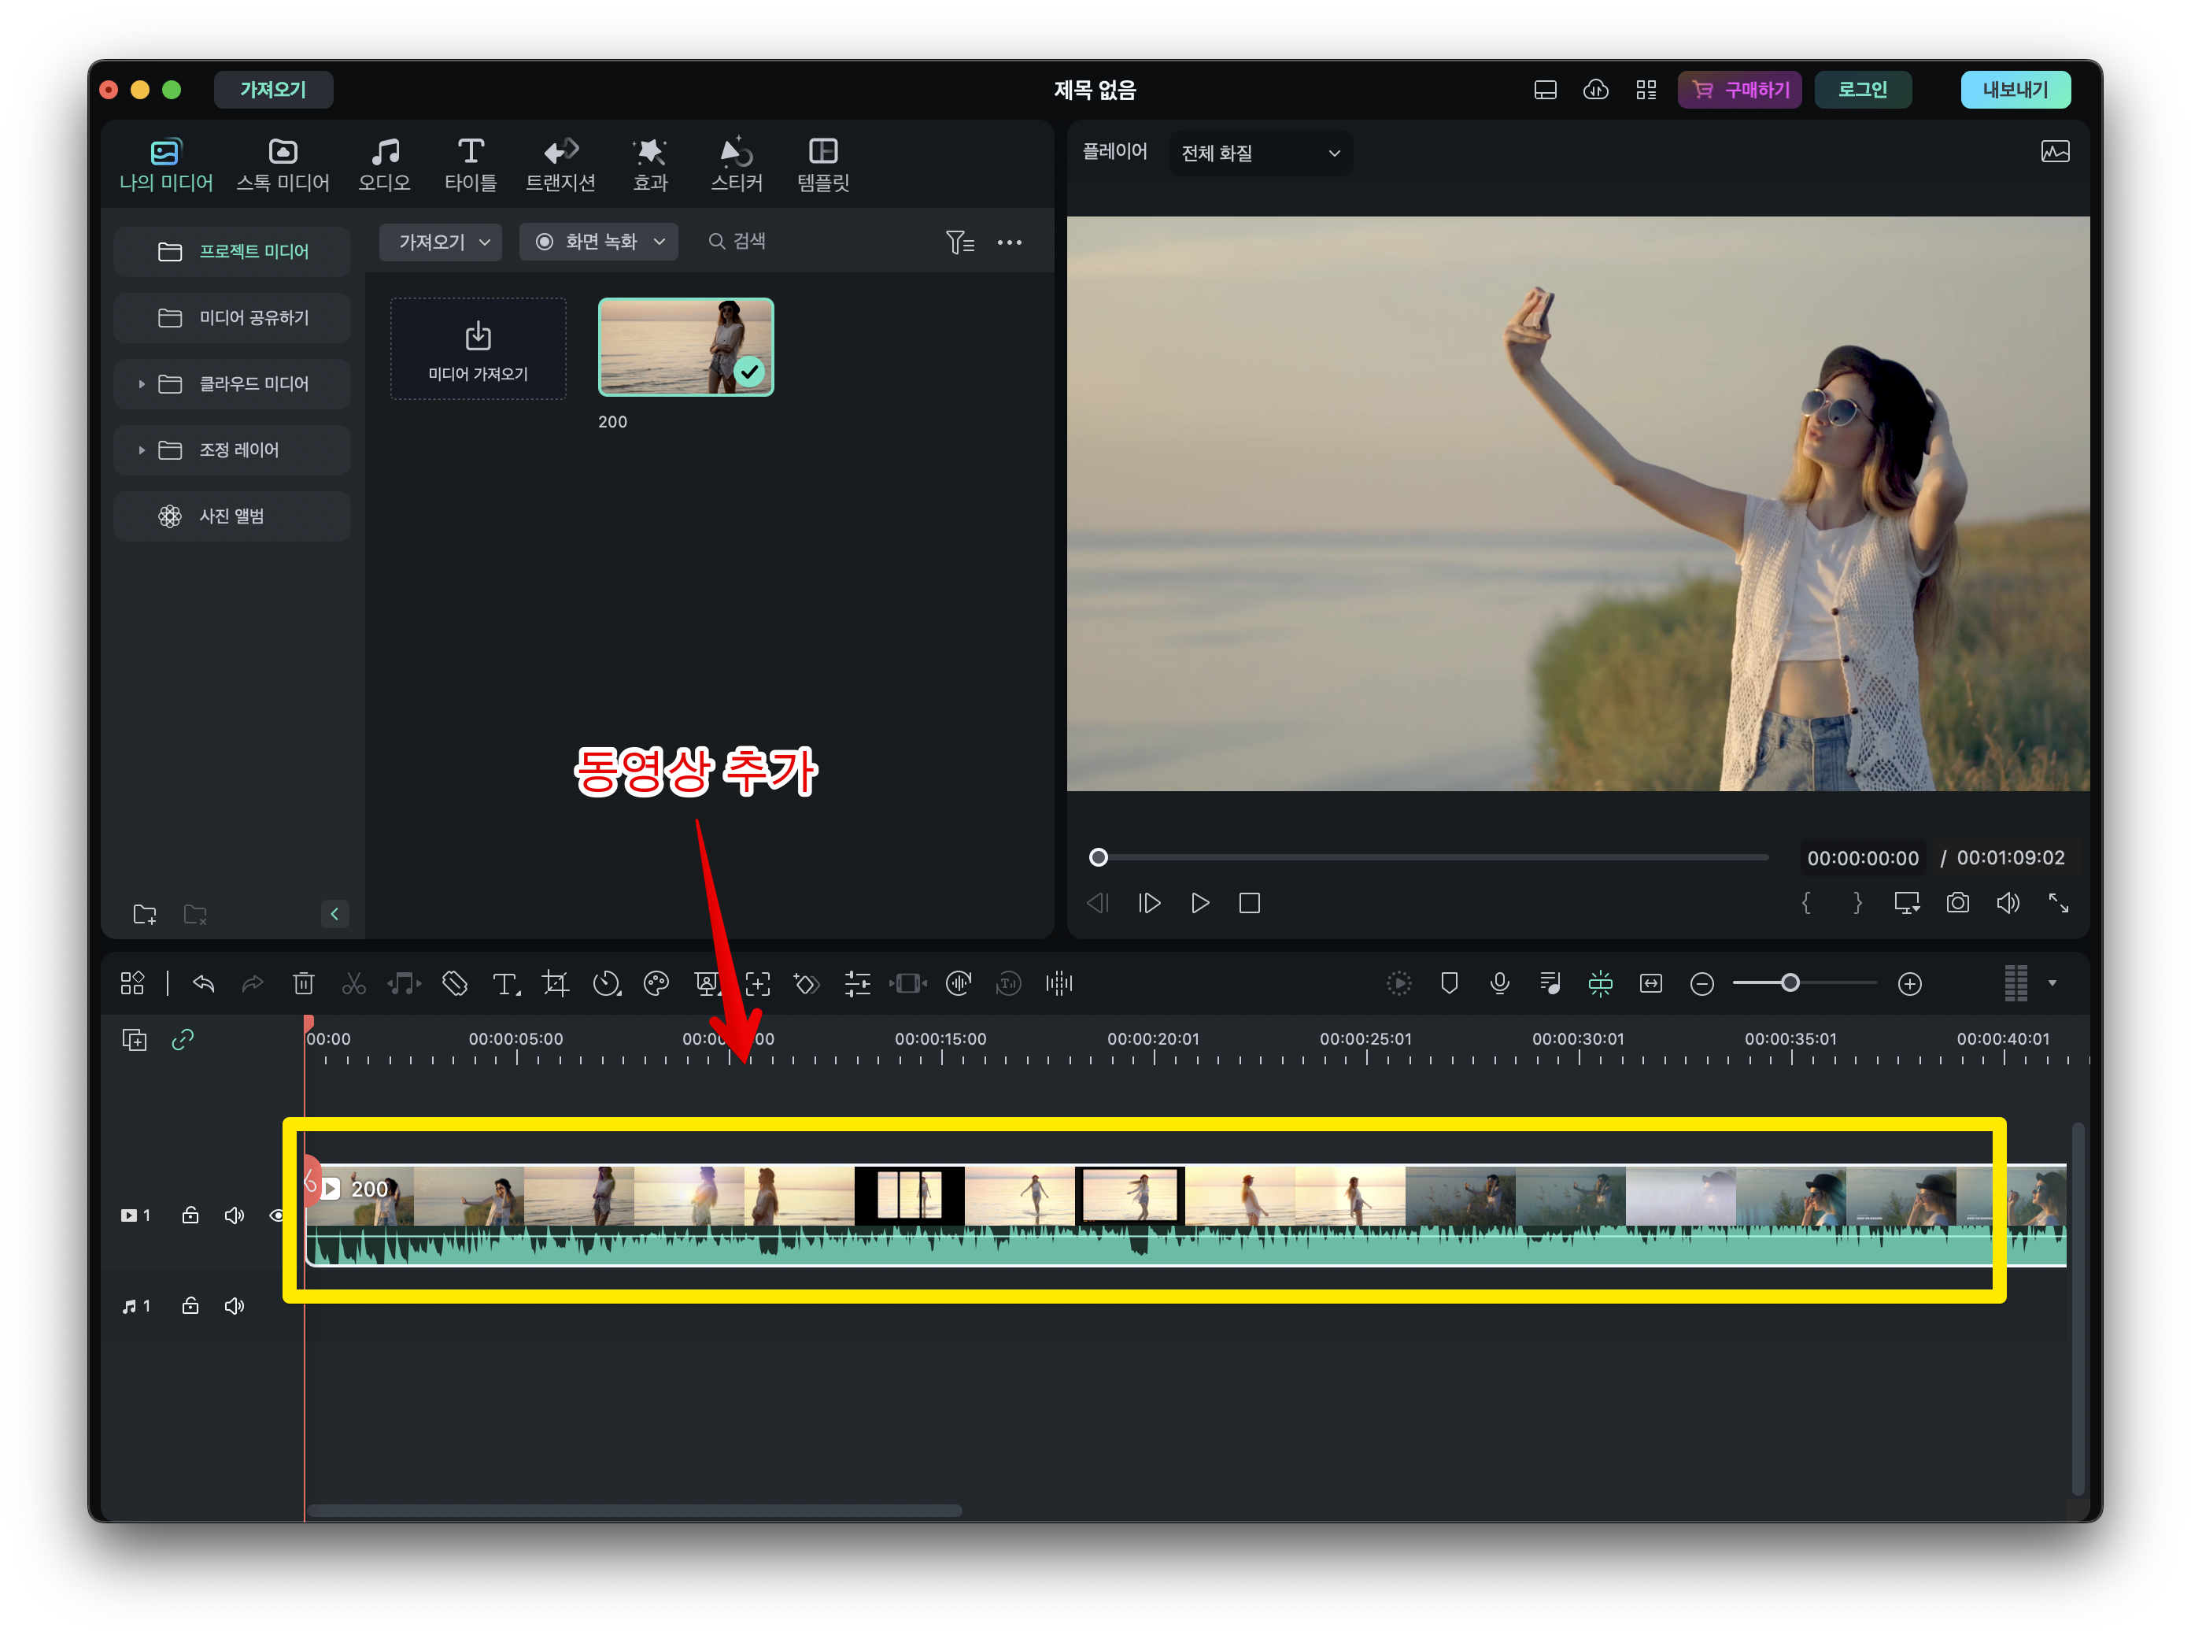2191x1639 pixels.
Task: Select the crop tool in timeline toolbar
Action: [556, 984]
